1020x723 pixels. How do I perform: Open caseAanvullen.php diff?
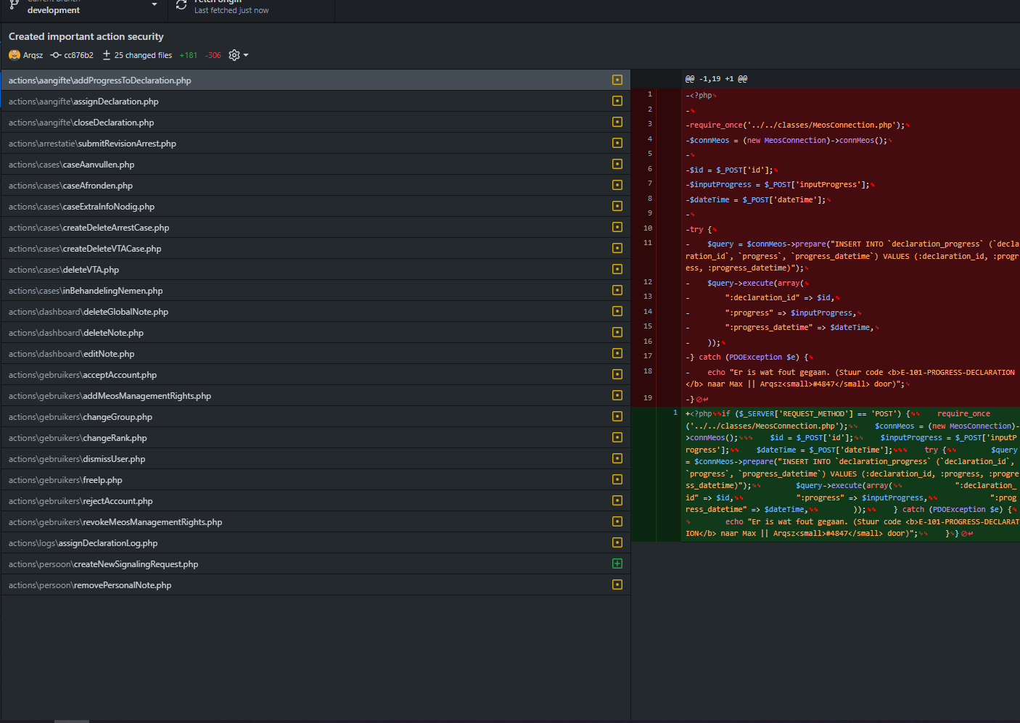coord(71,165)
